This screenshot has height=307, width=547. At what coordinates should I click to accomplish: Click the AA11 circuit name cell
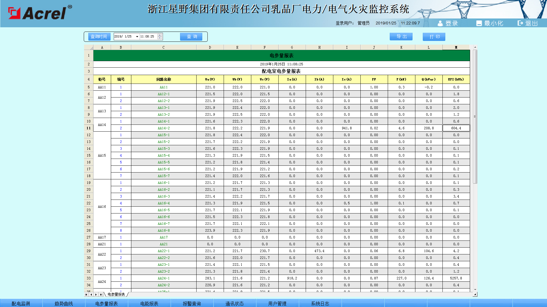click(164, 87)
